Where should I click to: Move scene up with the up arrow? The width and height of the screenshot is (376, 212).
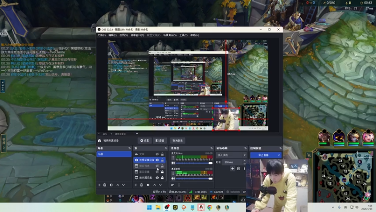point(118,185)
